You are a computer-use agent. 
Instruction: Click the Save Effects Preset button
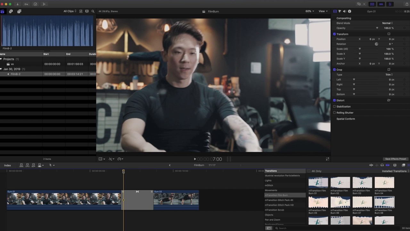pos(395,159)
